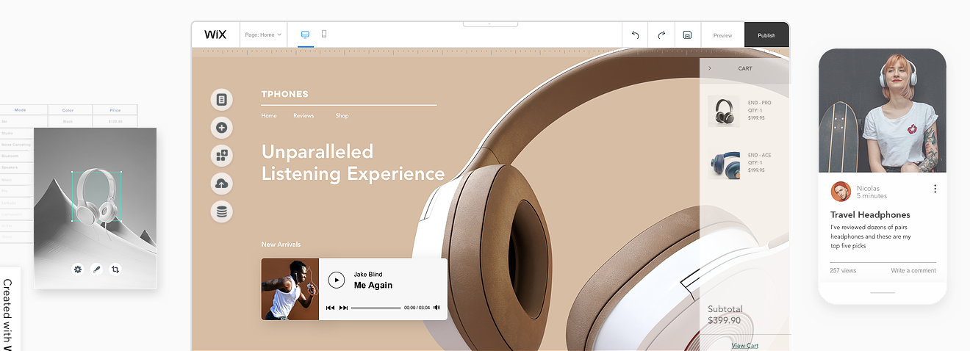970x351 pixels.
Task: Open the settings gear on image card
Action: coord(78,269)
